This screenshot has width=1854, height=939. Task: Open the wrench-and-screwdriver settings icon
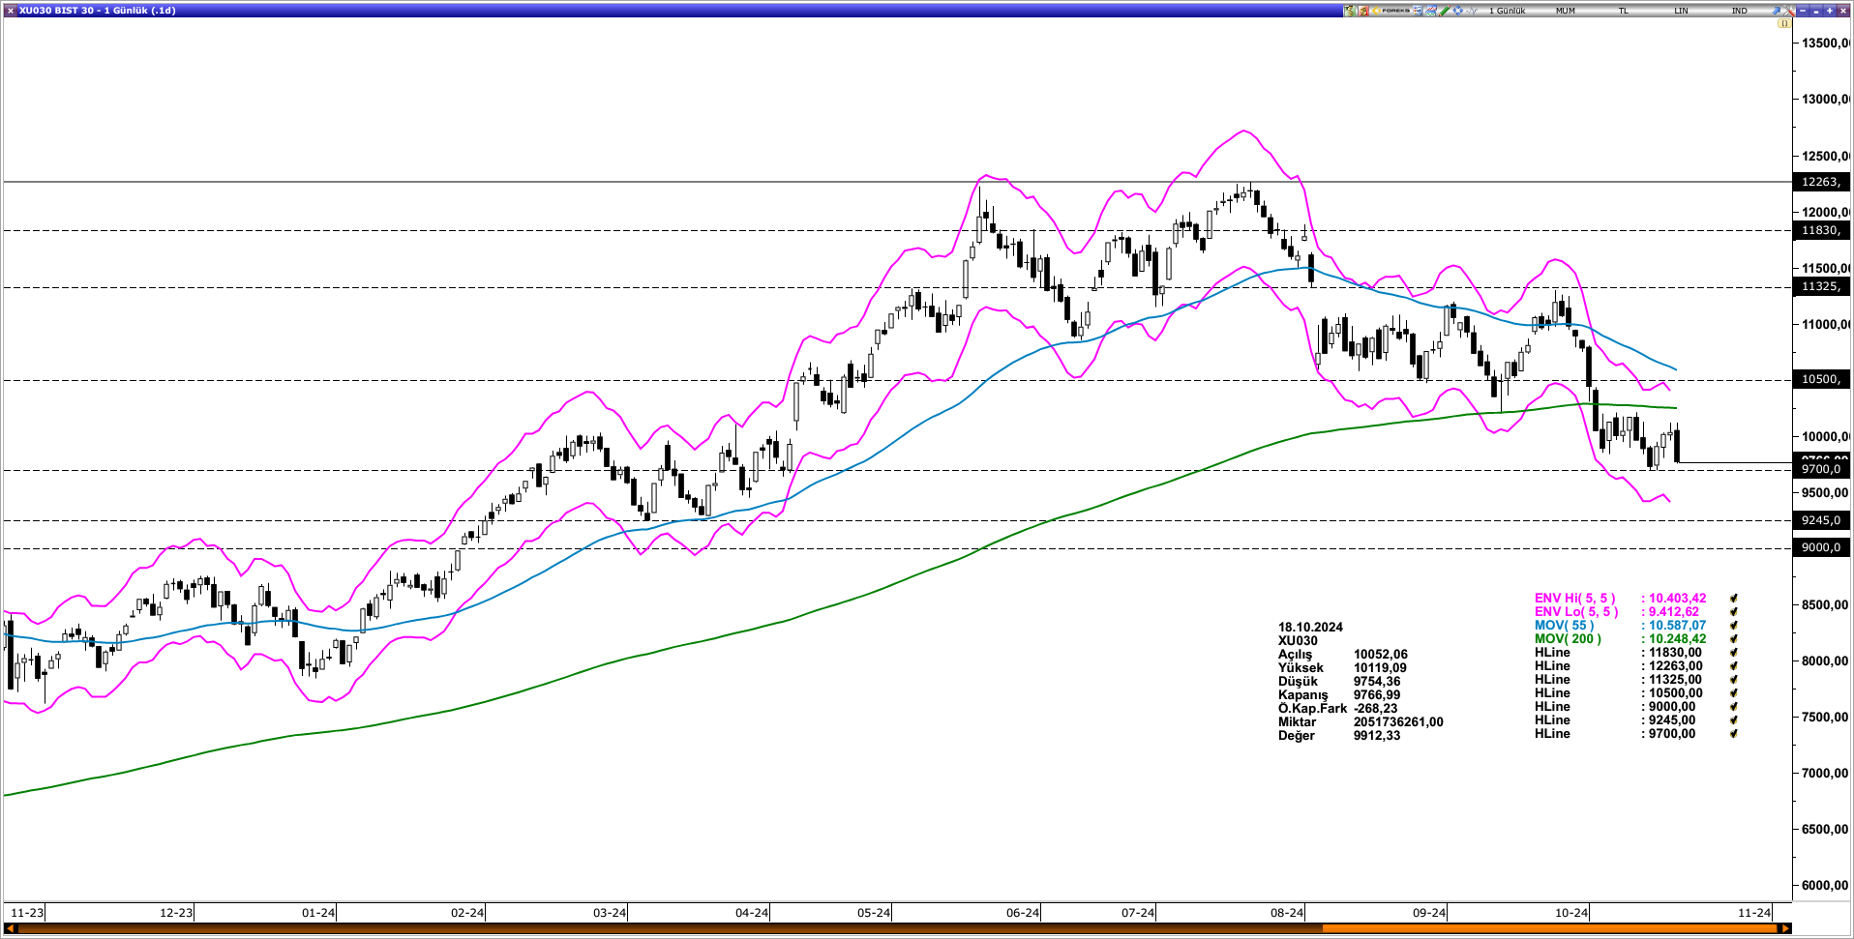click(1789, 11)
